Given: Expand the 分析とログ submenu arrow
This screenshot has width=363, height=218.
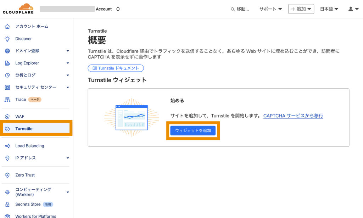Looking at the screenshot, I should tap(68, 75).
